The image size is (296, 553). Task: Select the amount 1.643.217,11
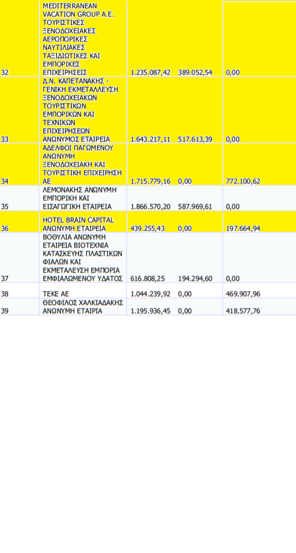click(x=151, y=139)
